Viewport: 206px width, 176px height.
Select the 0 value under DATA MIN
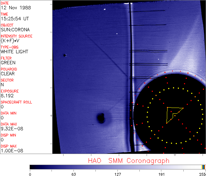pos(2,118)
